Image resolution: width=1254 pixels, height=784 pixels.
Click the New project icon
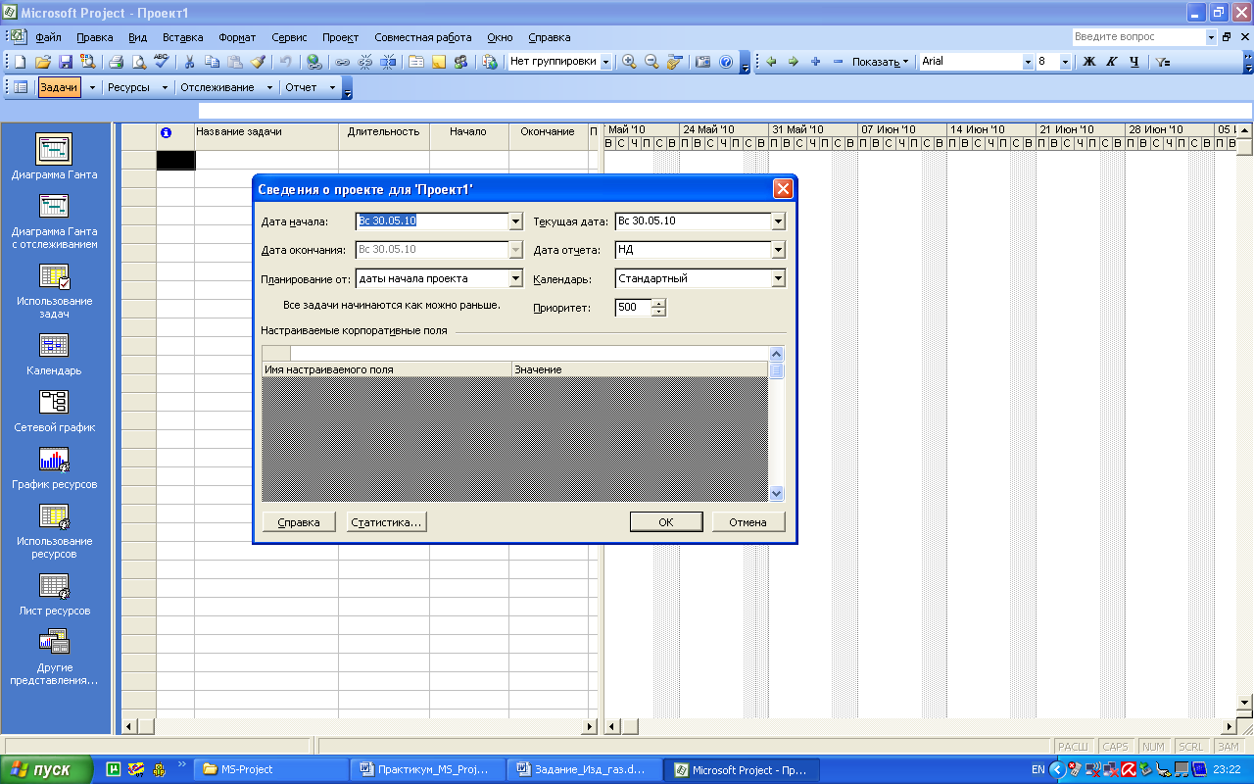click(x=20, y=62)
